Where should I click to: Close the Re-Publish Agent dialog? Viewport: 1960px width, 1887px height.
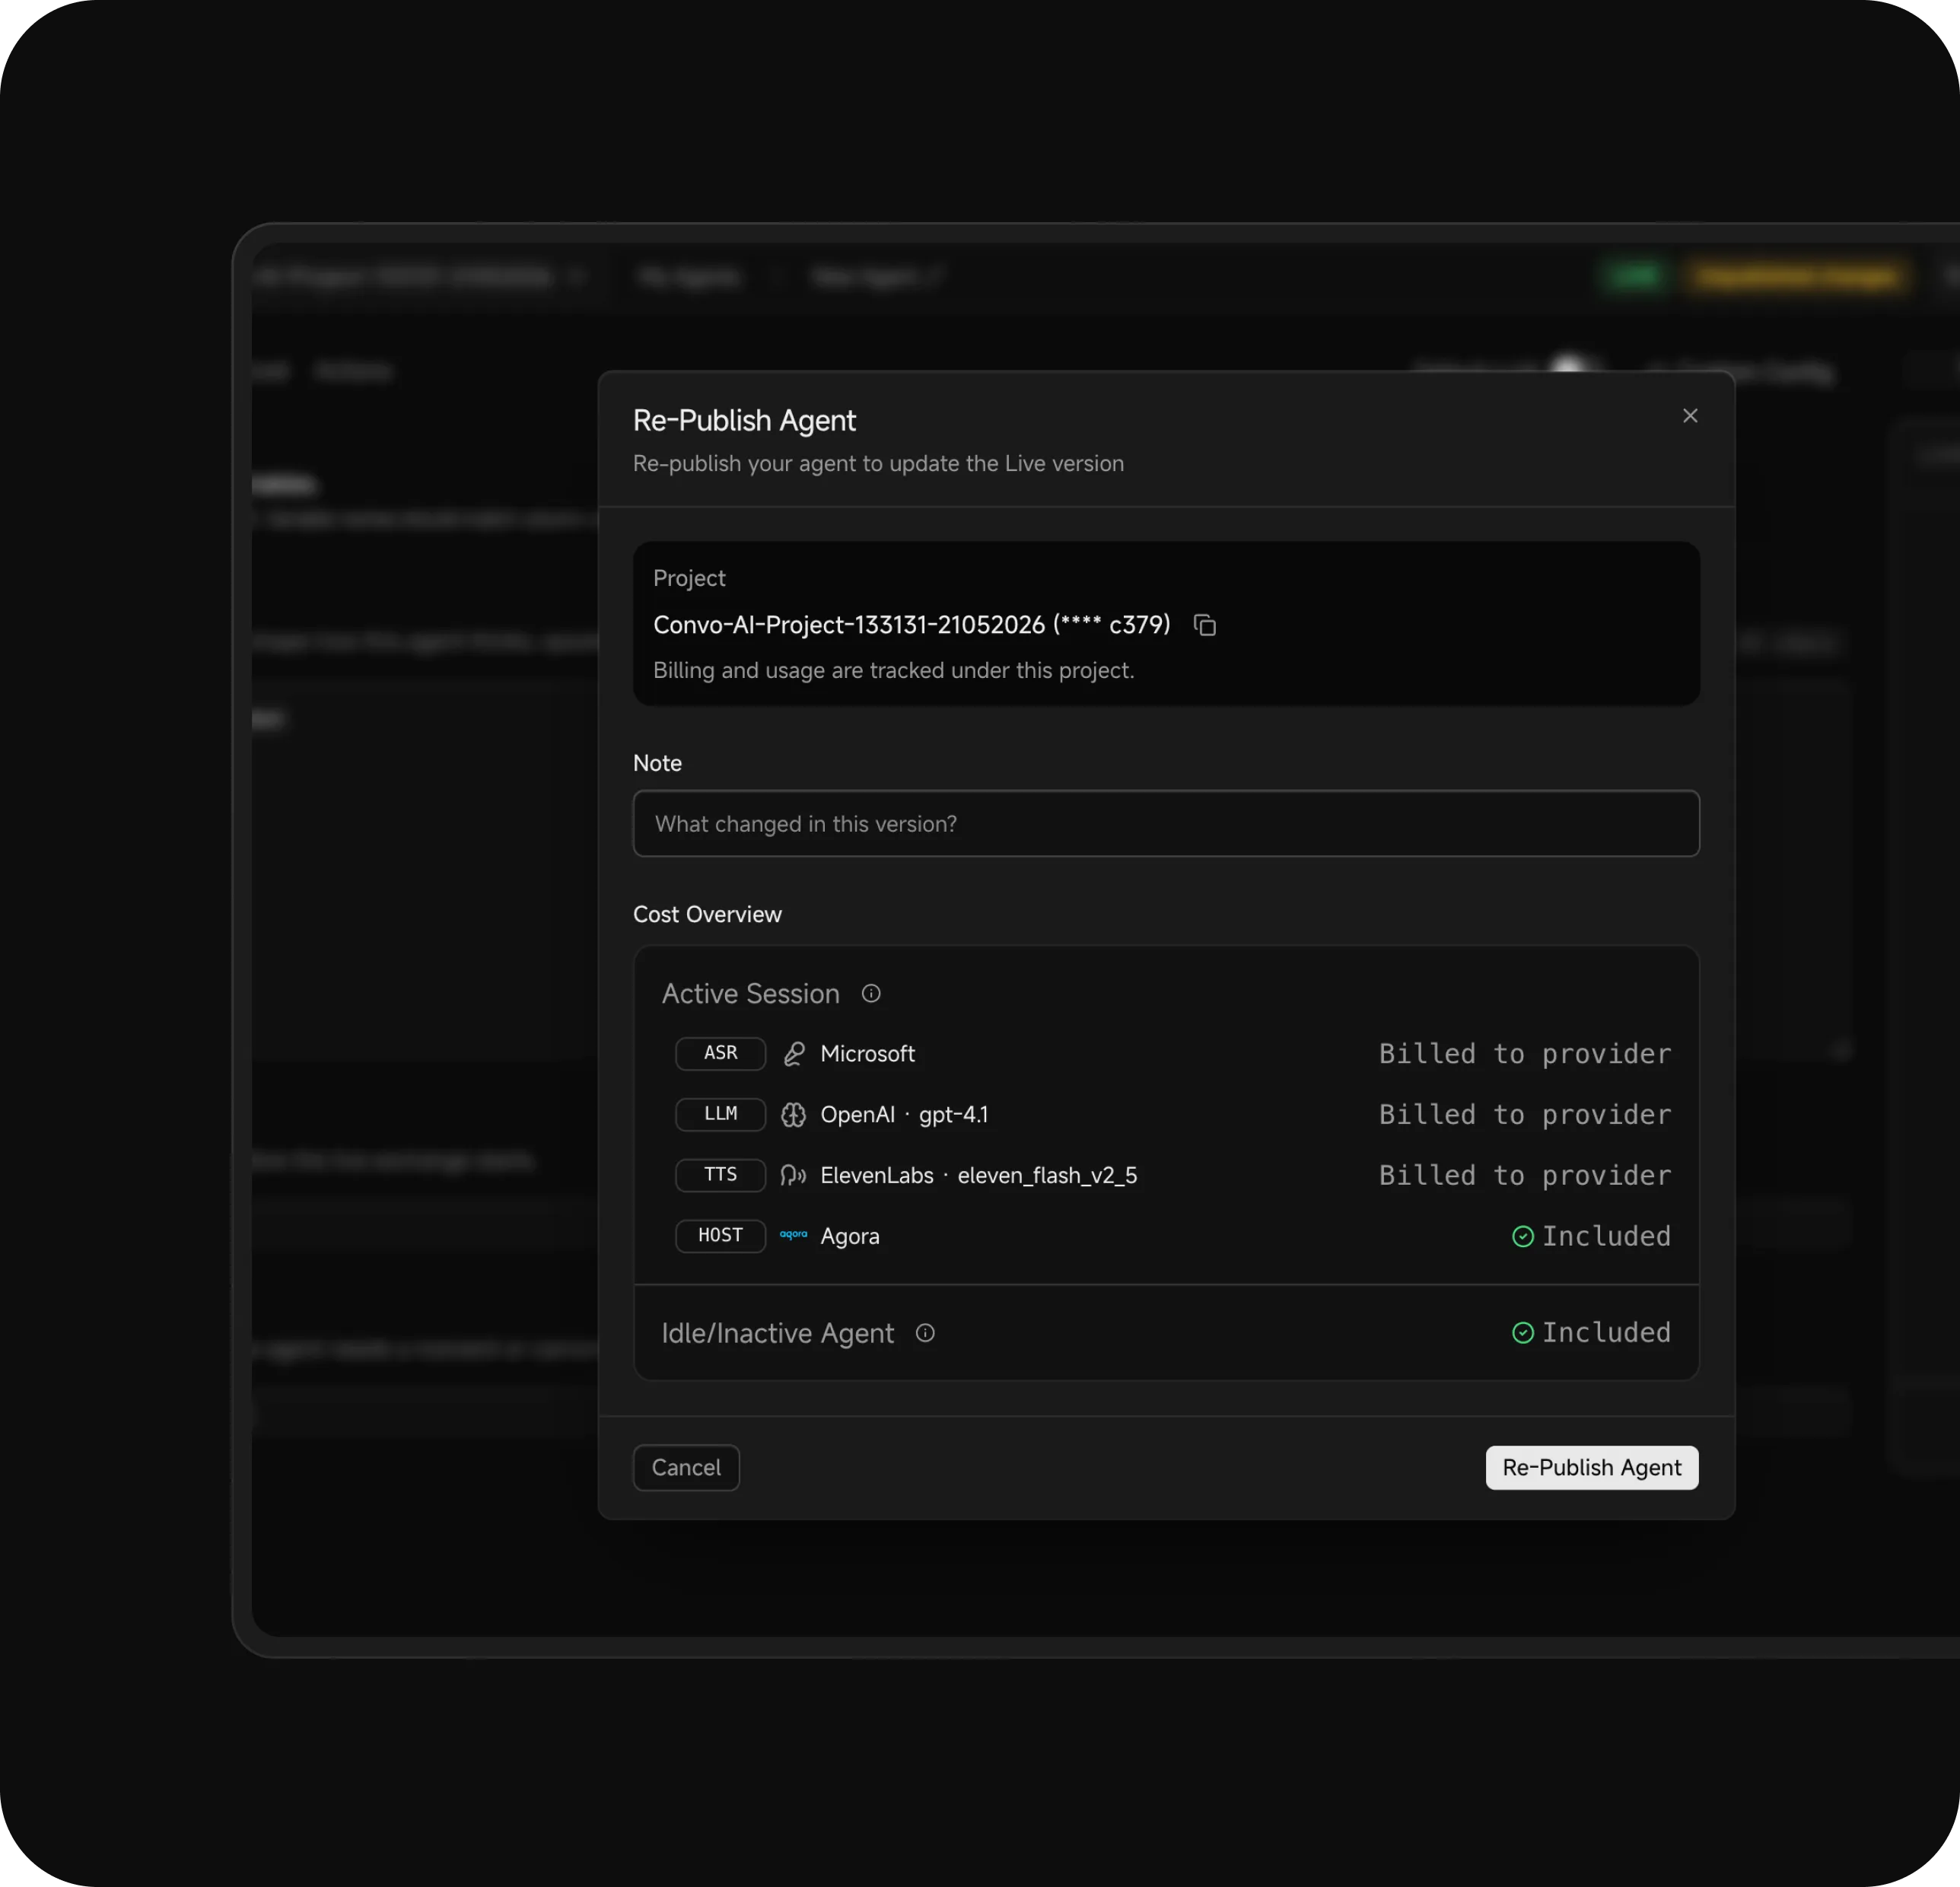click(x=1690, y=416)
